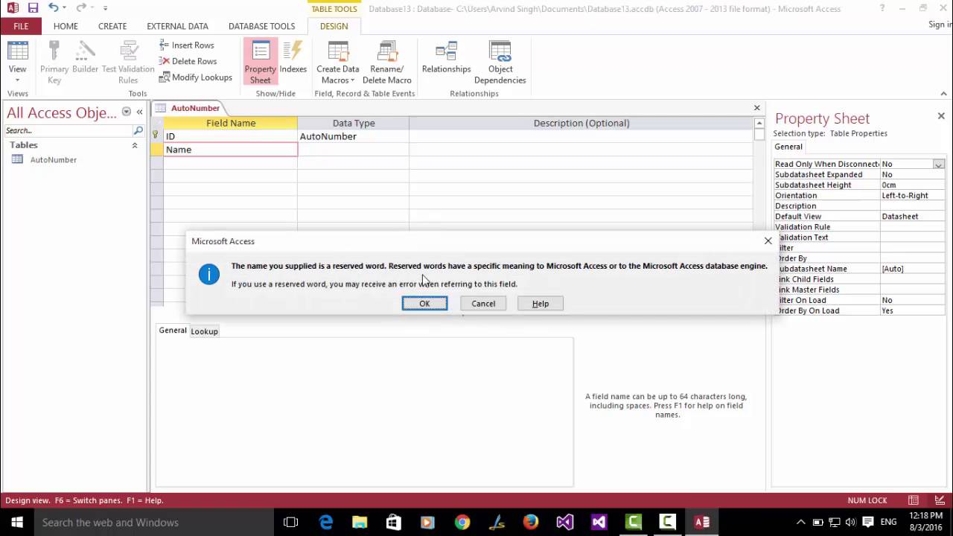
Task: Close the AutoNumber table design window
Action: click(757, 108)
